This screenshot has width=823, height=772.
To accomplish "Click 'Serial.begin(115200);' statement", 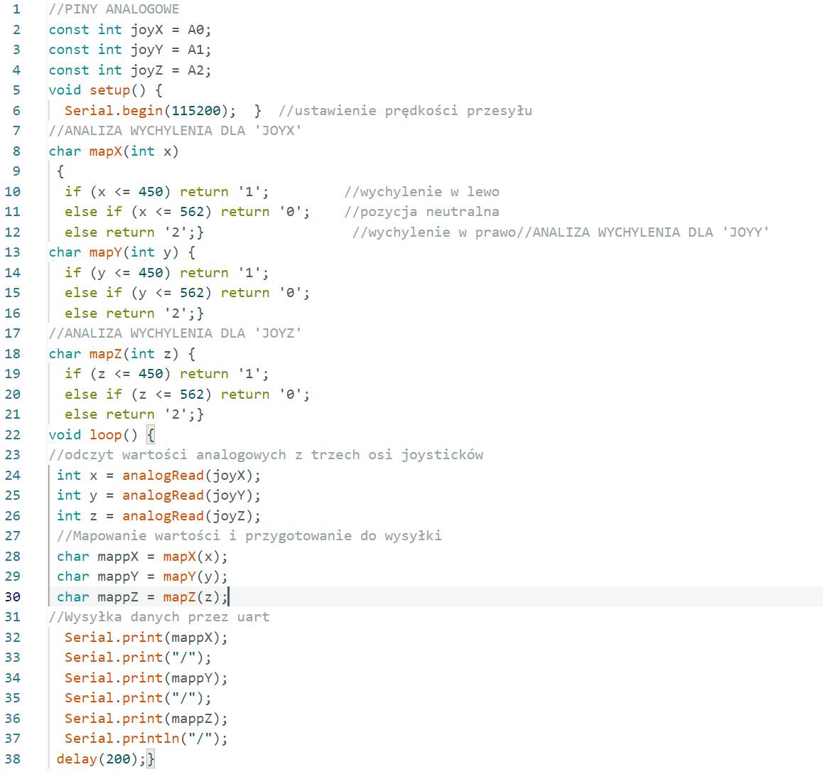I will click(x=150, y=111).
